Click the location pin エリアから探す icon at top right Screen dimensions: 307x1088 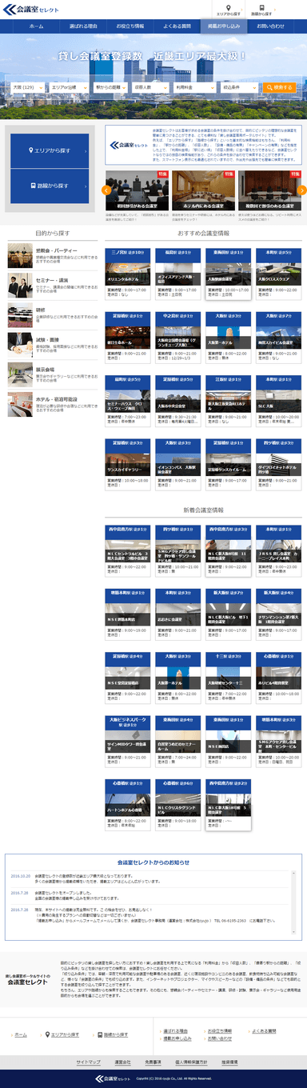228,10
